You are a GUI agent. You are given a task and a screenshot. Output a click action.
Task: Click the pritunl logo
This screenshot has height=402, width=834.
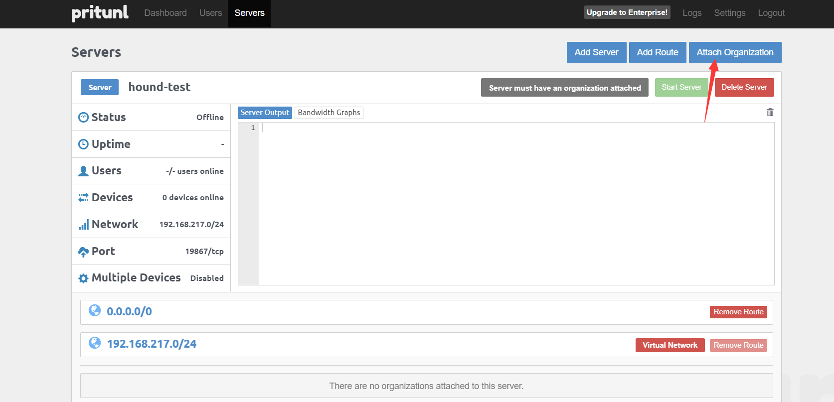[x=100, y=12]
